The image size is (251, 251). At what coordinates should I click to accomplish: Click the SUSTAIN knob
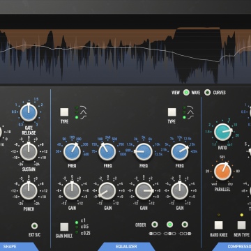pos(29,152)
